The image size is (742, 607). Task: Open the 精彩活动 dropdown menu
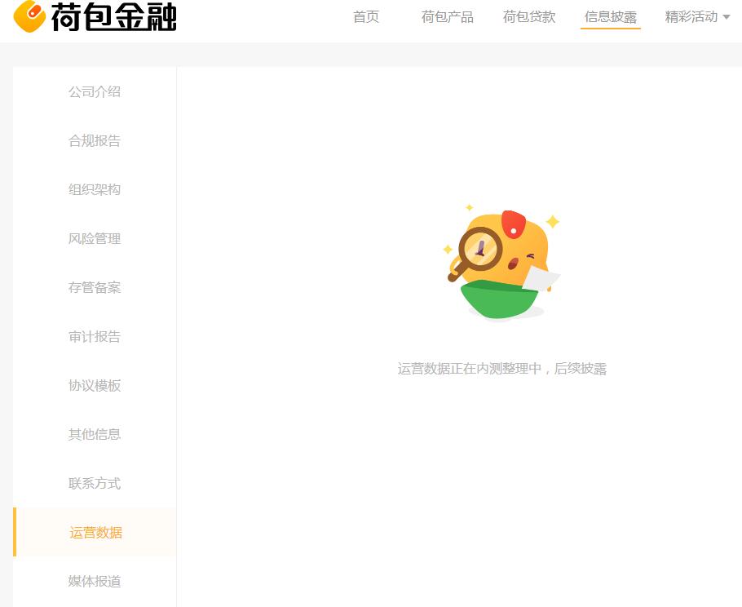691,16
